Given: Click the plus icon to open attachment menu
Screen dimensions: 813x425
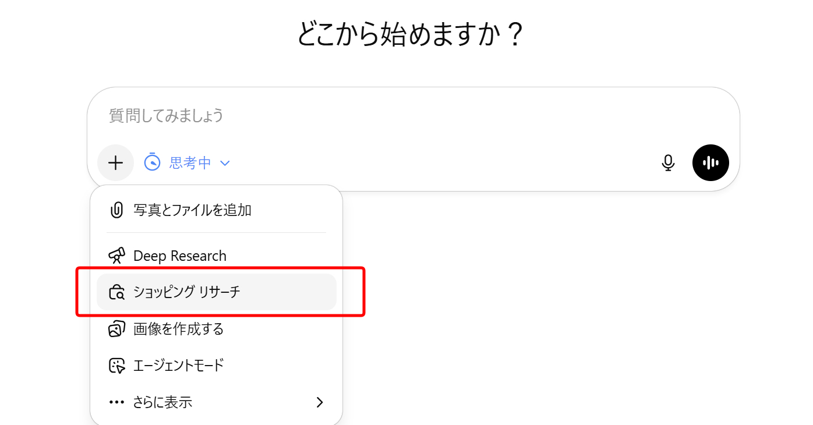Looking at the screenshot, I should click(x=115, y=162).
